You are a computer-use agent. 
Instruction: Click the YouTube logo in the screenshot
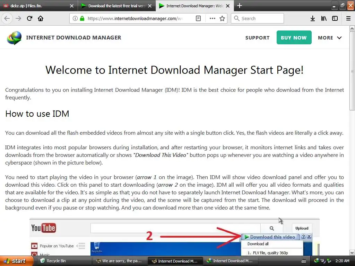point(43,228)
